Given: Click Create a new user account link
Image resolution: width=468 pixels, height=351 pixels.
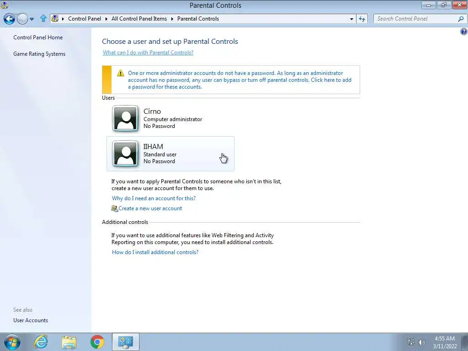Looking at the screenshot, I should coord(150,208).
